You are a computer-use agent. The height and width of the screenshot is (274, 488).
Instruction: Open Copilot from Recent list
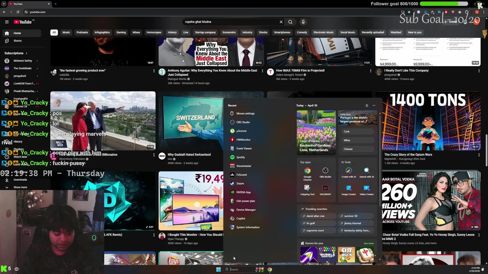[241, 218]
